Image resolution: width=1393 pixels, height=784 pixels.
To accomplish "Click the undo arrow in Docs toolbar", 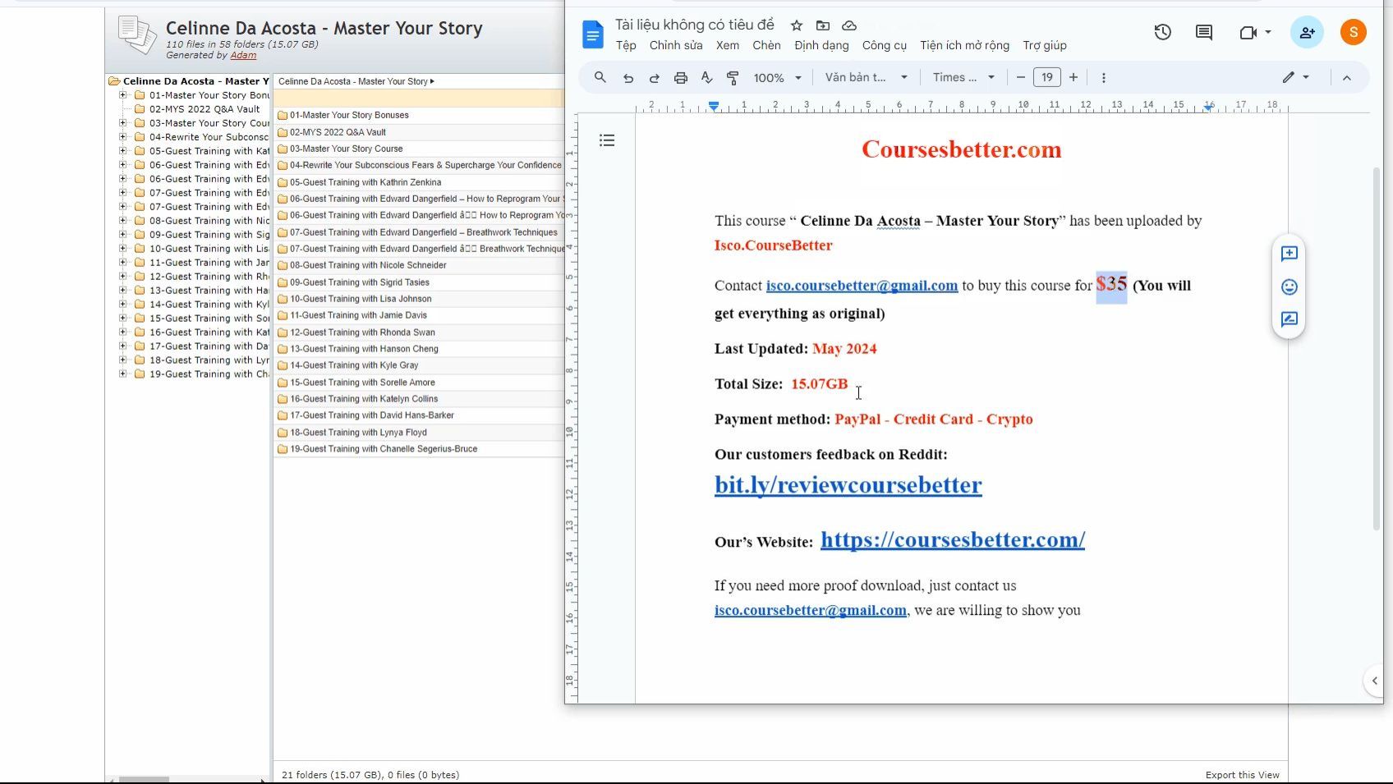I will [628, 78].
